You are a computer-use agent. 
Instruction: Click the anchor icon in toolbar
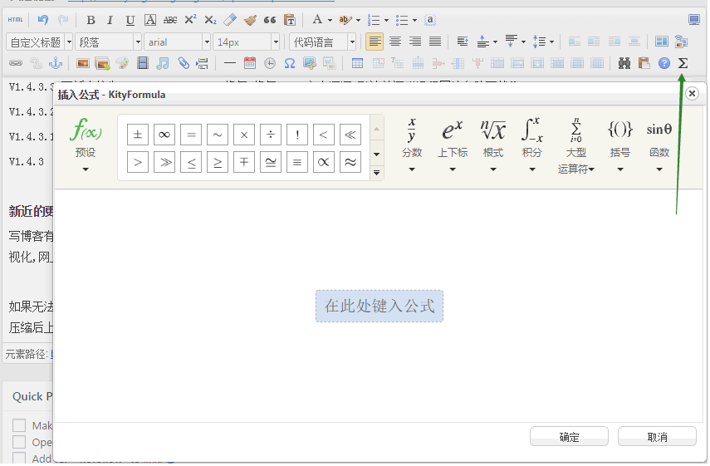click(56, 63)
